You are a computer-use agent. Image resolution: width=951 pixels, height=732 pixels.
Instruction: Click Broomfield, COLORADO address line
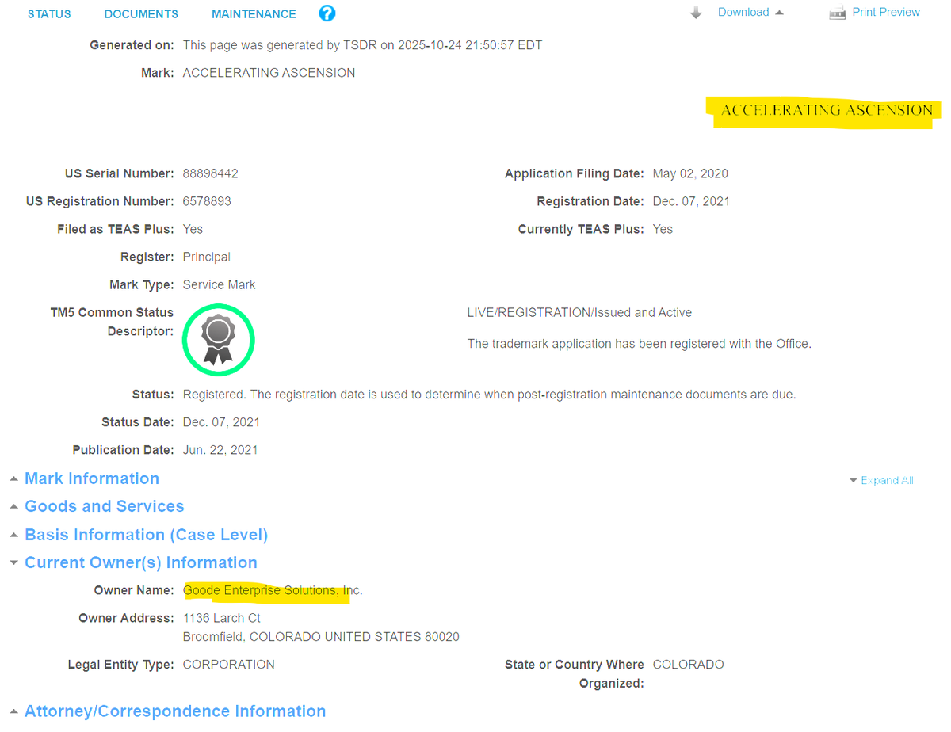pos(321,637)
